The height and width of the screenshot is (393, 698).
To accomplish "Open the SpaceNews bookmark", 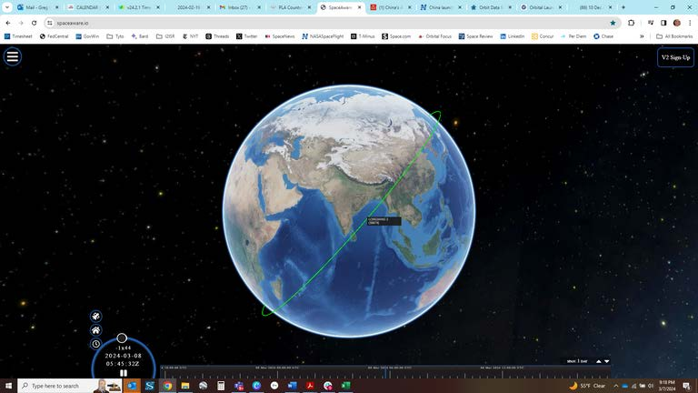I will point(280,36).
